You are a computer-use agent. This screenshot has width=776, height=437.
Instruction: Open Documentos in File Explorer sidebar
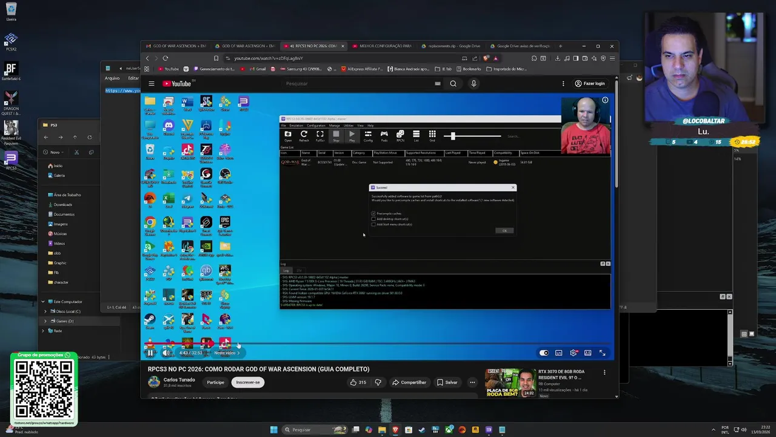[61, 214]
